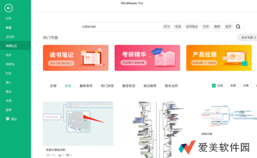The image size is (257, 158).
Task: Click the eye views icon showing 133
Action: [48, 155]
